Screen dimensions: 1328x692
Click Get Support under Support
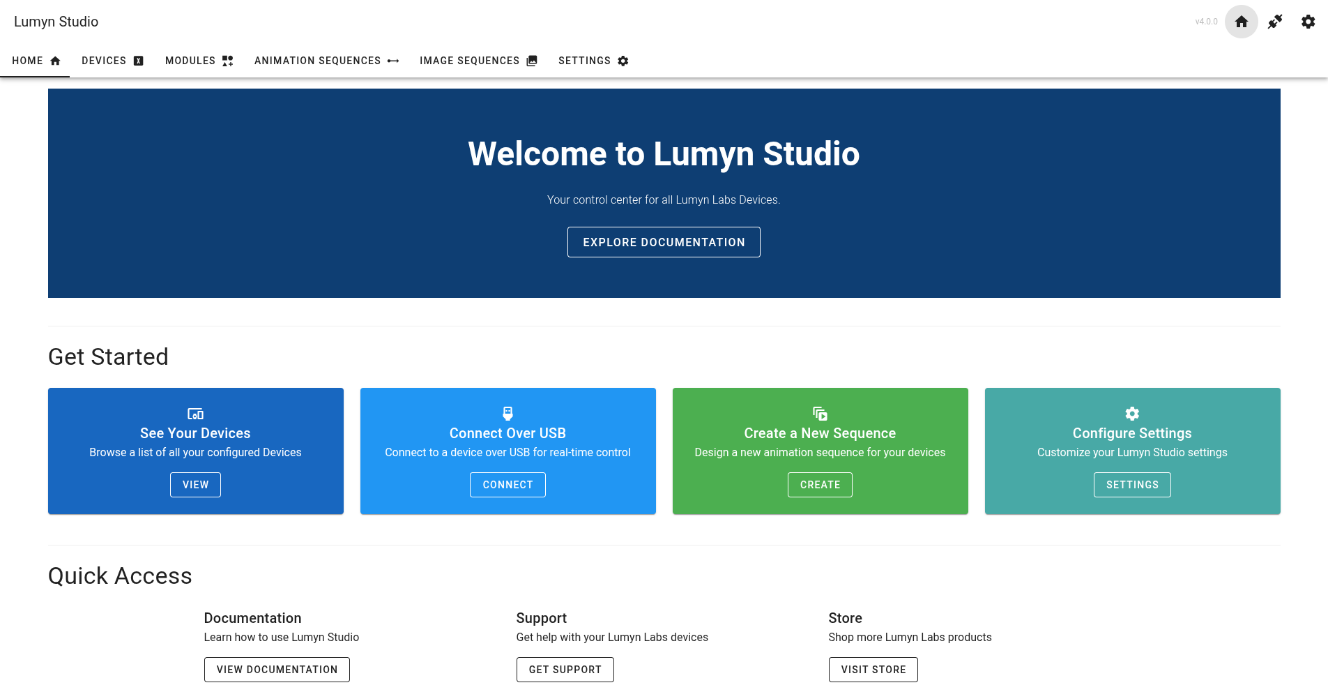pyautogui.click(x=565, y=669)
